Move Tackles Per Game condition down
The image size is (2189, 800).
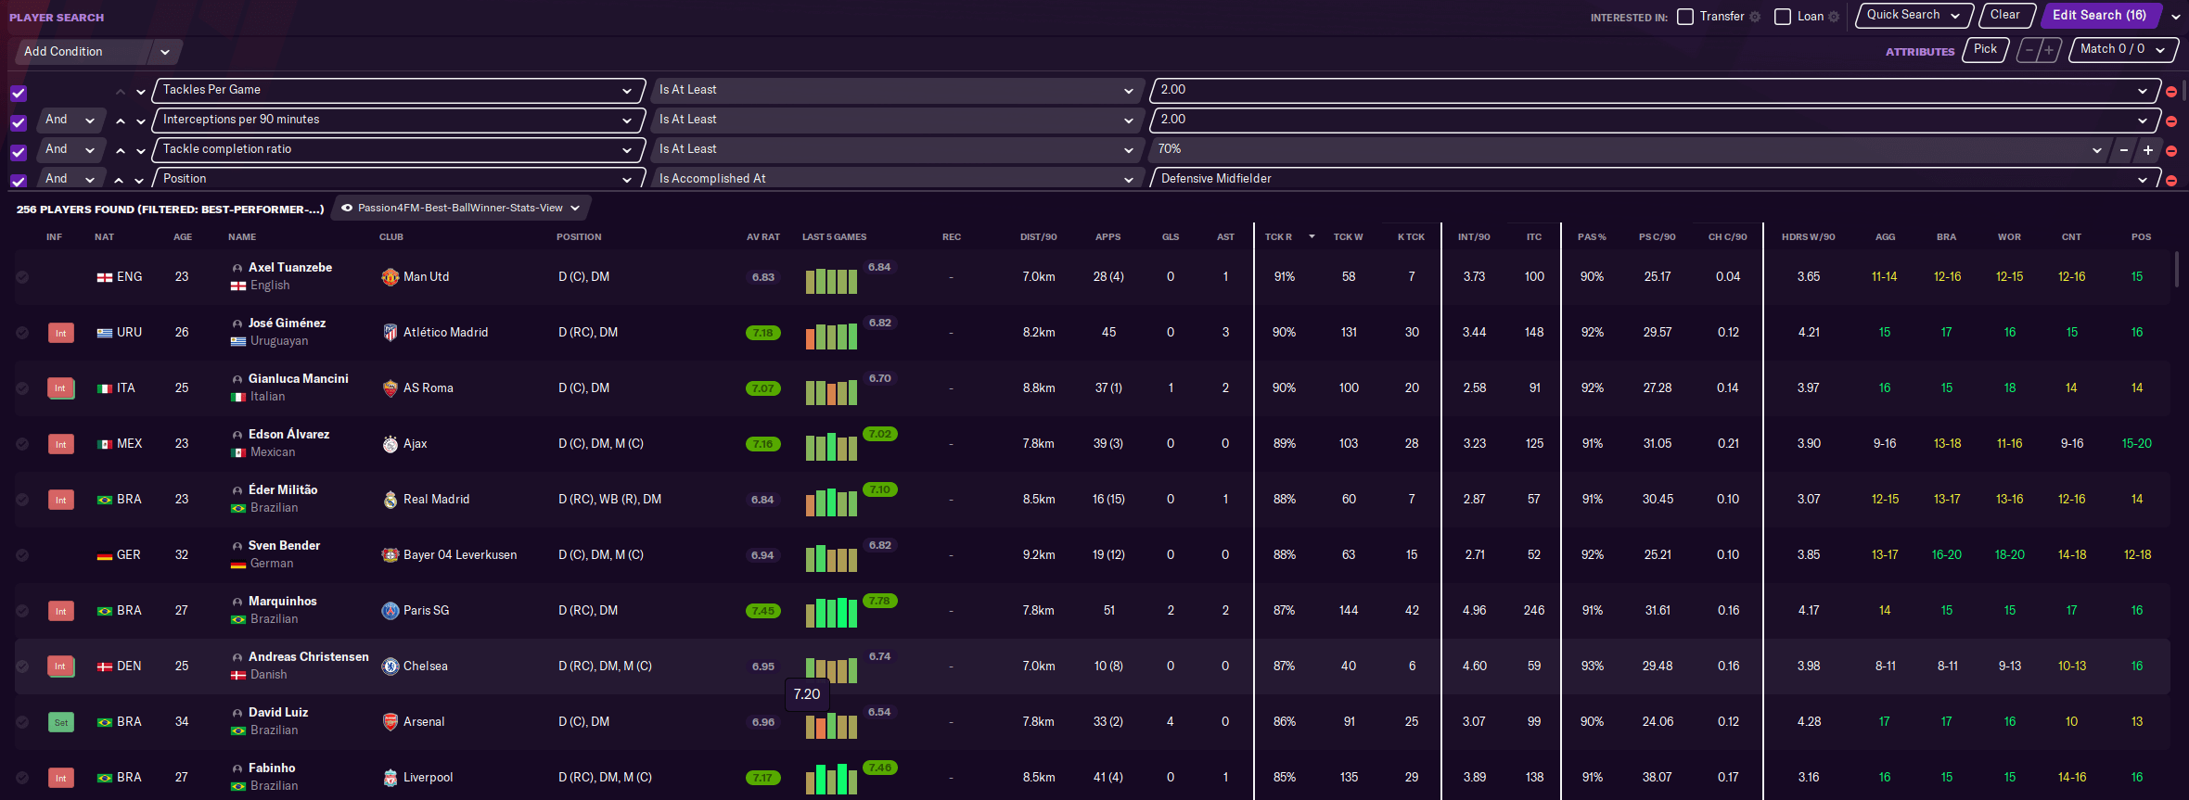(x=141, y=92)
